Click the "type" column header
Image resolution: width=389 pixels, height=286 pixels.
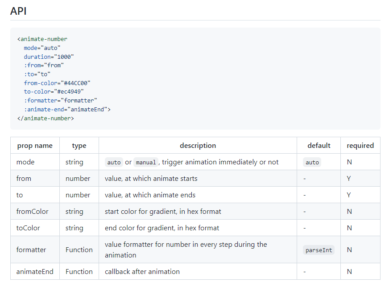(79, 146)
